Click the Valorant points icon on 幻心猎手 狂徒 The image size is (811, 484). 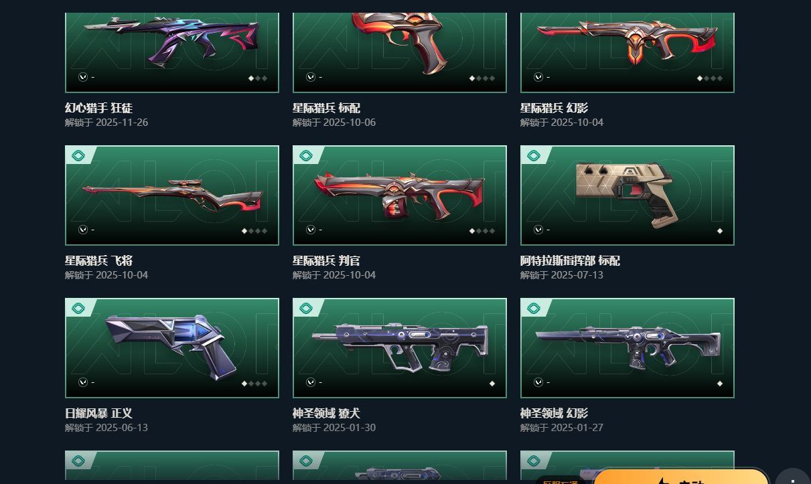click(x=83, y=77)
